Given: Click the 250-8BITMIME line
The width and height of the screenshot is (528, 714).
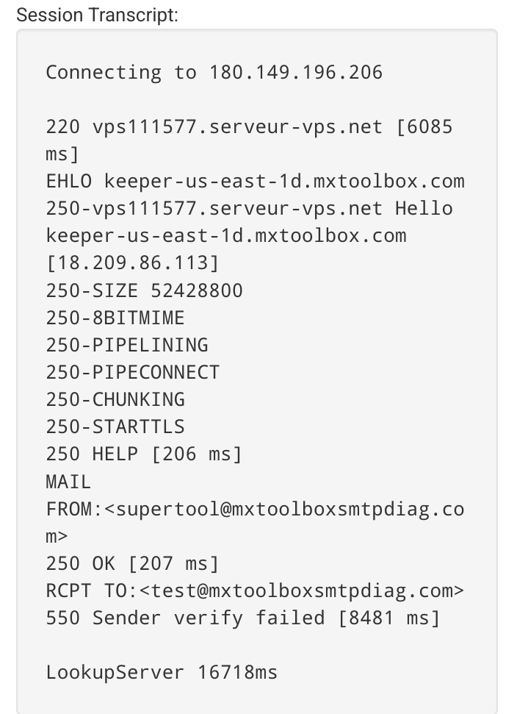Looking at the screenshot, I should (x=115, y=318).
